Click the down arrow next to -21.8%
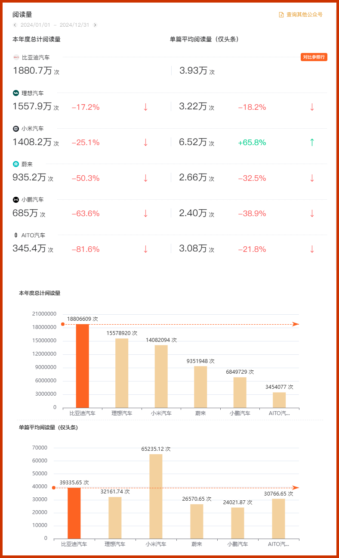Image resolution: width=339 pixels, height=558 pixels. click(312, 249)
